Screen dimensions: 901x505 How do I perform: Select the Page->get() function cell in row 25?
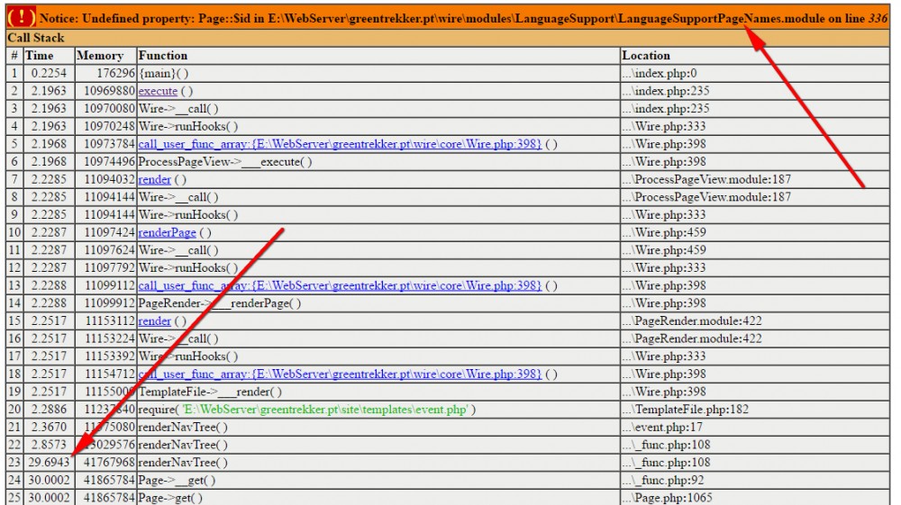(x=170, y=498)
